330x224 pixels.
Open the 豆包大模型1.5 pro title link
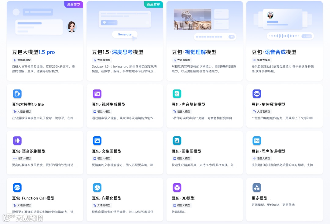[x=34, y=52]
